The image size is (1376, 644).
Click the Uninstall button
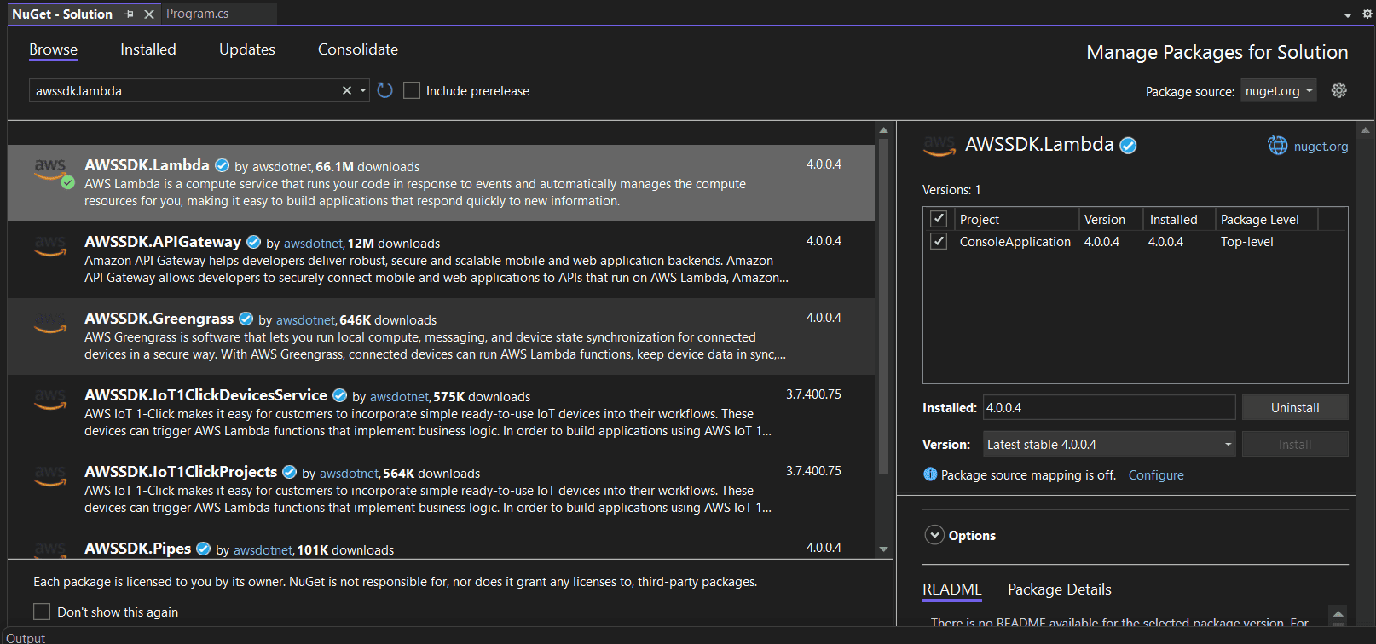(1295, 407)
